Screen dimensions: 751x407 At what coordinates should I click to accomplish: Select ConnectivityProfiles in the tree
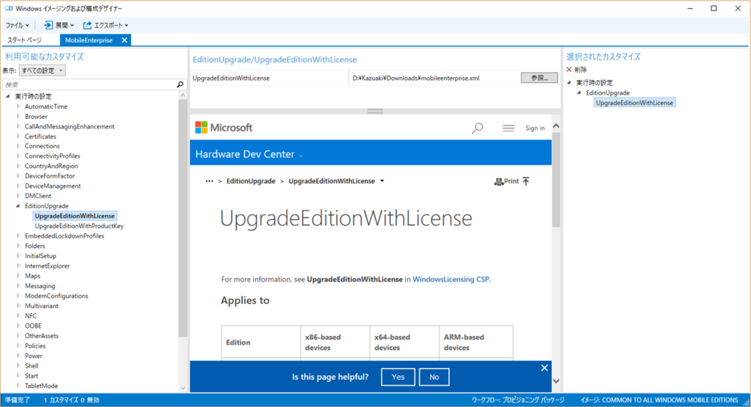point(52,156)
